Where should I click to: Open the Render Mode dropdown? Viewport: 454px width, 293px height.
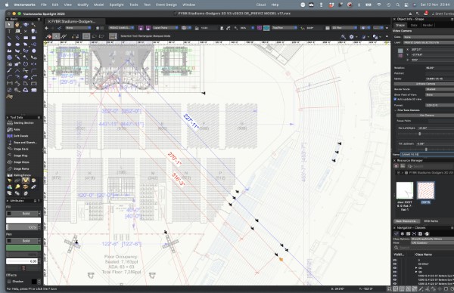click(x=439, y=89)
